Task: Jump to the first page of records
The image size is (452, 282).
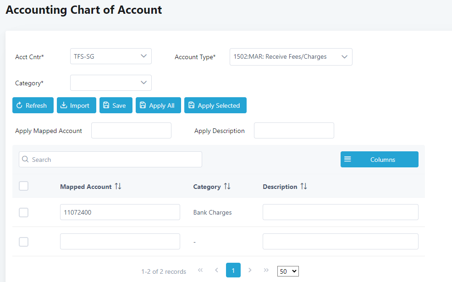Action: point(200,271)
